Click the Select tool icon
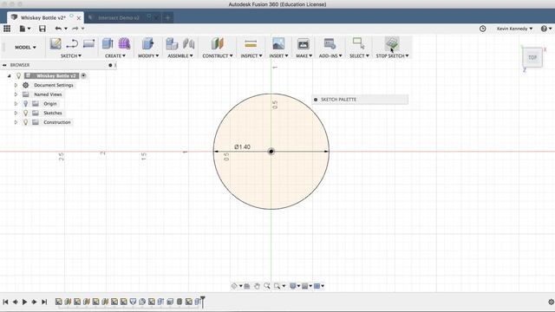The width and height of the screenshot is (555, 312). pyautogui.click(x=358, y=44)
